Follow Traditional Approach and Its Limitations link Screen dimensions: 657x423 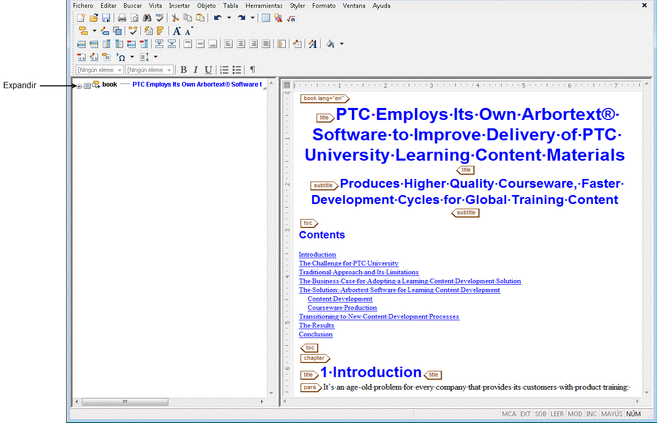(x=359, y=272)
